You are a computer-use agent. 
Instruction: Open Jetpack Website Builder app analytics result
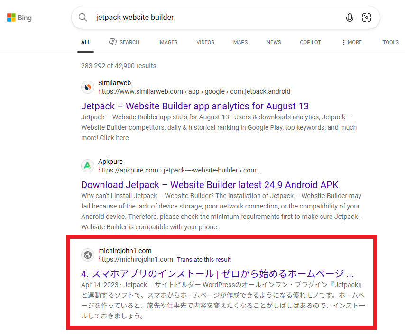(x=195, y=106)
